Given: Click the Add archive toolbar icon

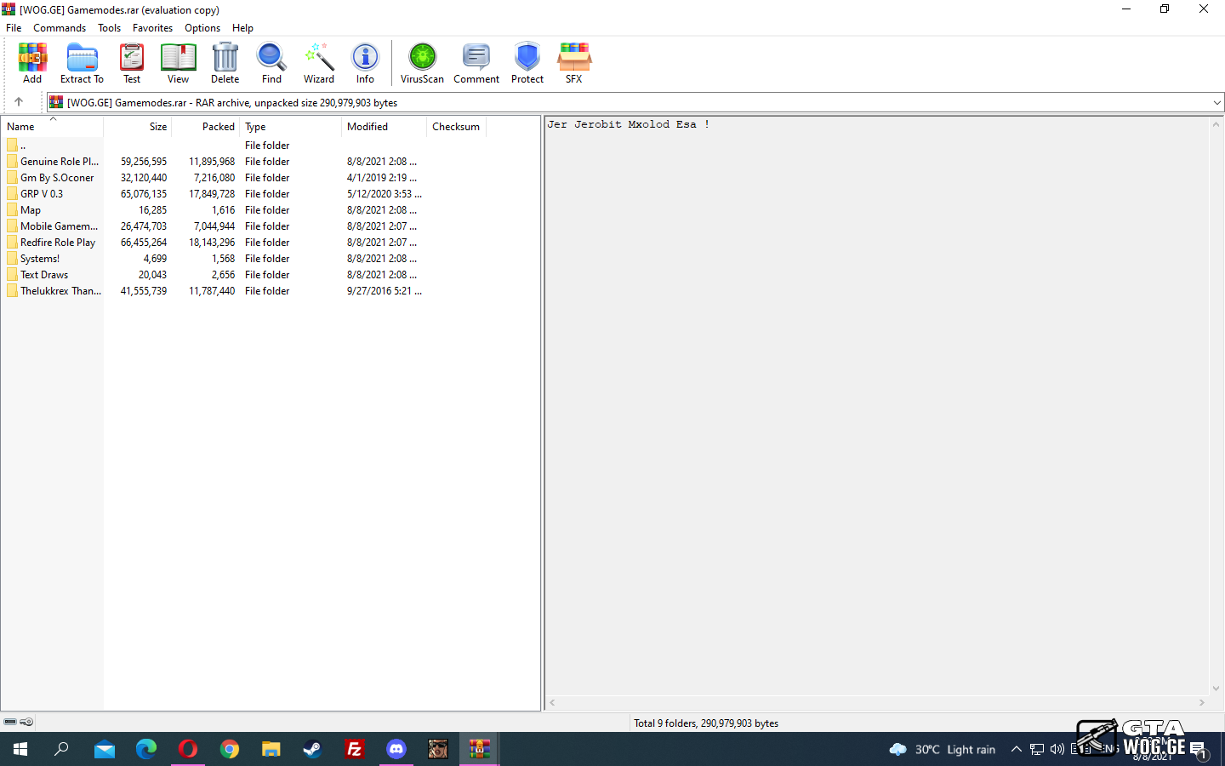Looking at the screenshot, I should tap(32, 63).
